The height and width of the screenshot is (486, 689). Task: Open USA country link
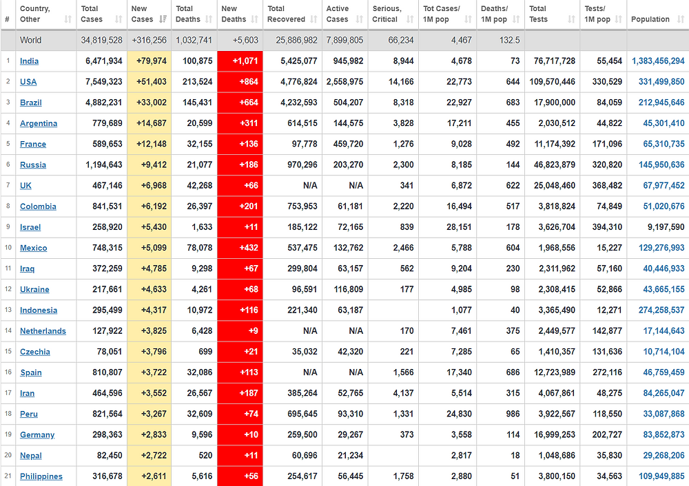(x=28, y=82)
